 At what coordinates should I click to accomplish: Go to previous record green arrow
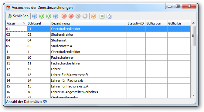[42, 16]
